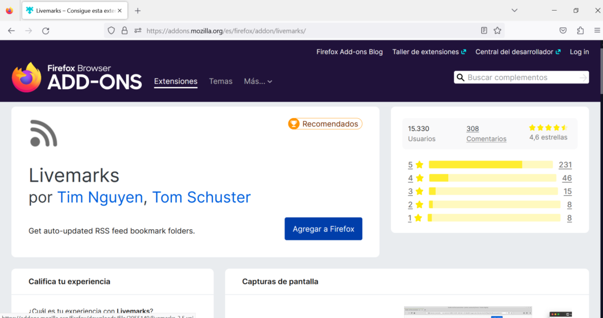Open the site permissions icon in the address bar

(x=138, y=31)
